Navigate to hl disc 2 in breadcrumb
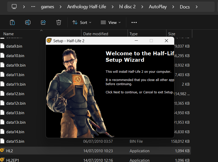Screen dimensions: 218x162 click(x=127, y=7)
